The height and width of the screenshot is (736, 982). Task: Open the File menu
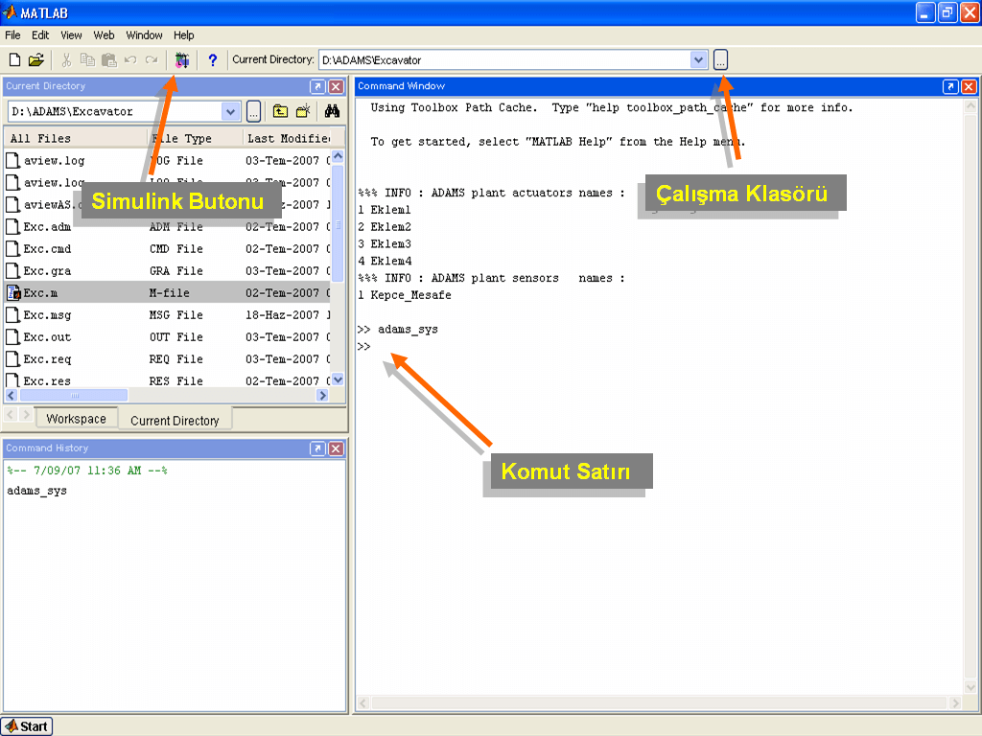click(12, 35)
